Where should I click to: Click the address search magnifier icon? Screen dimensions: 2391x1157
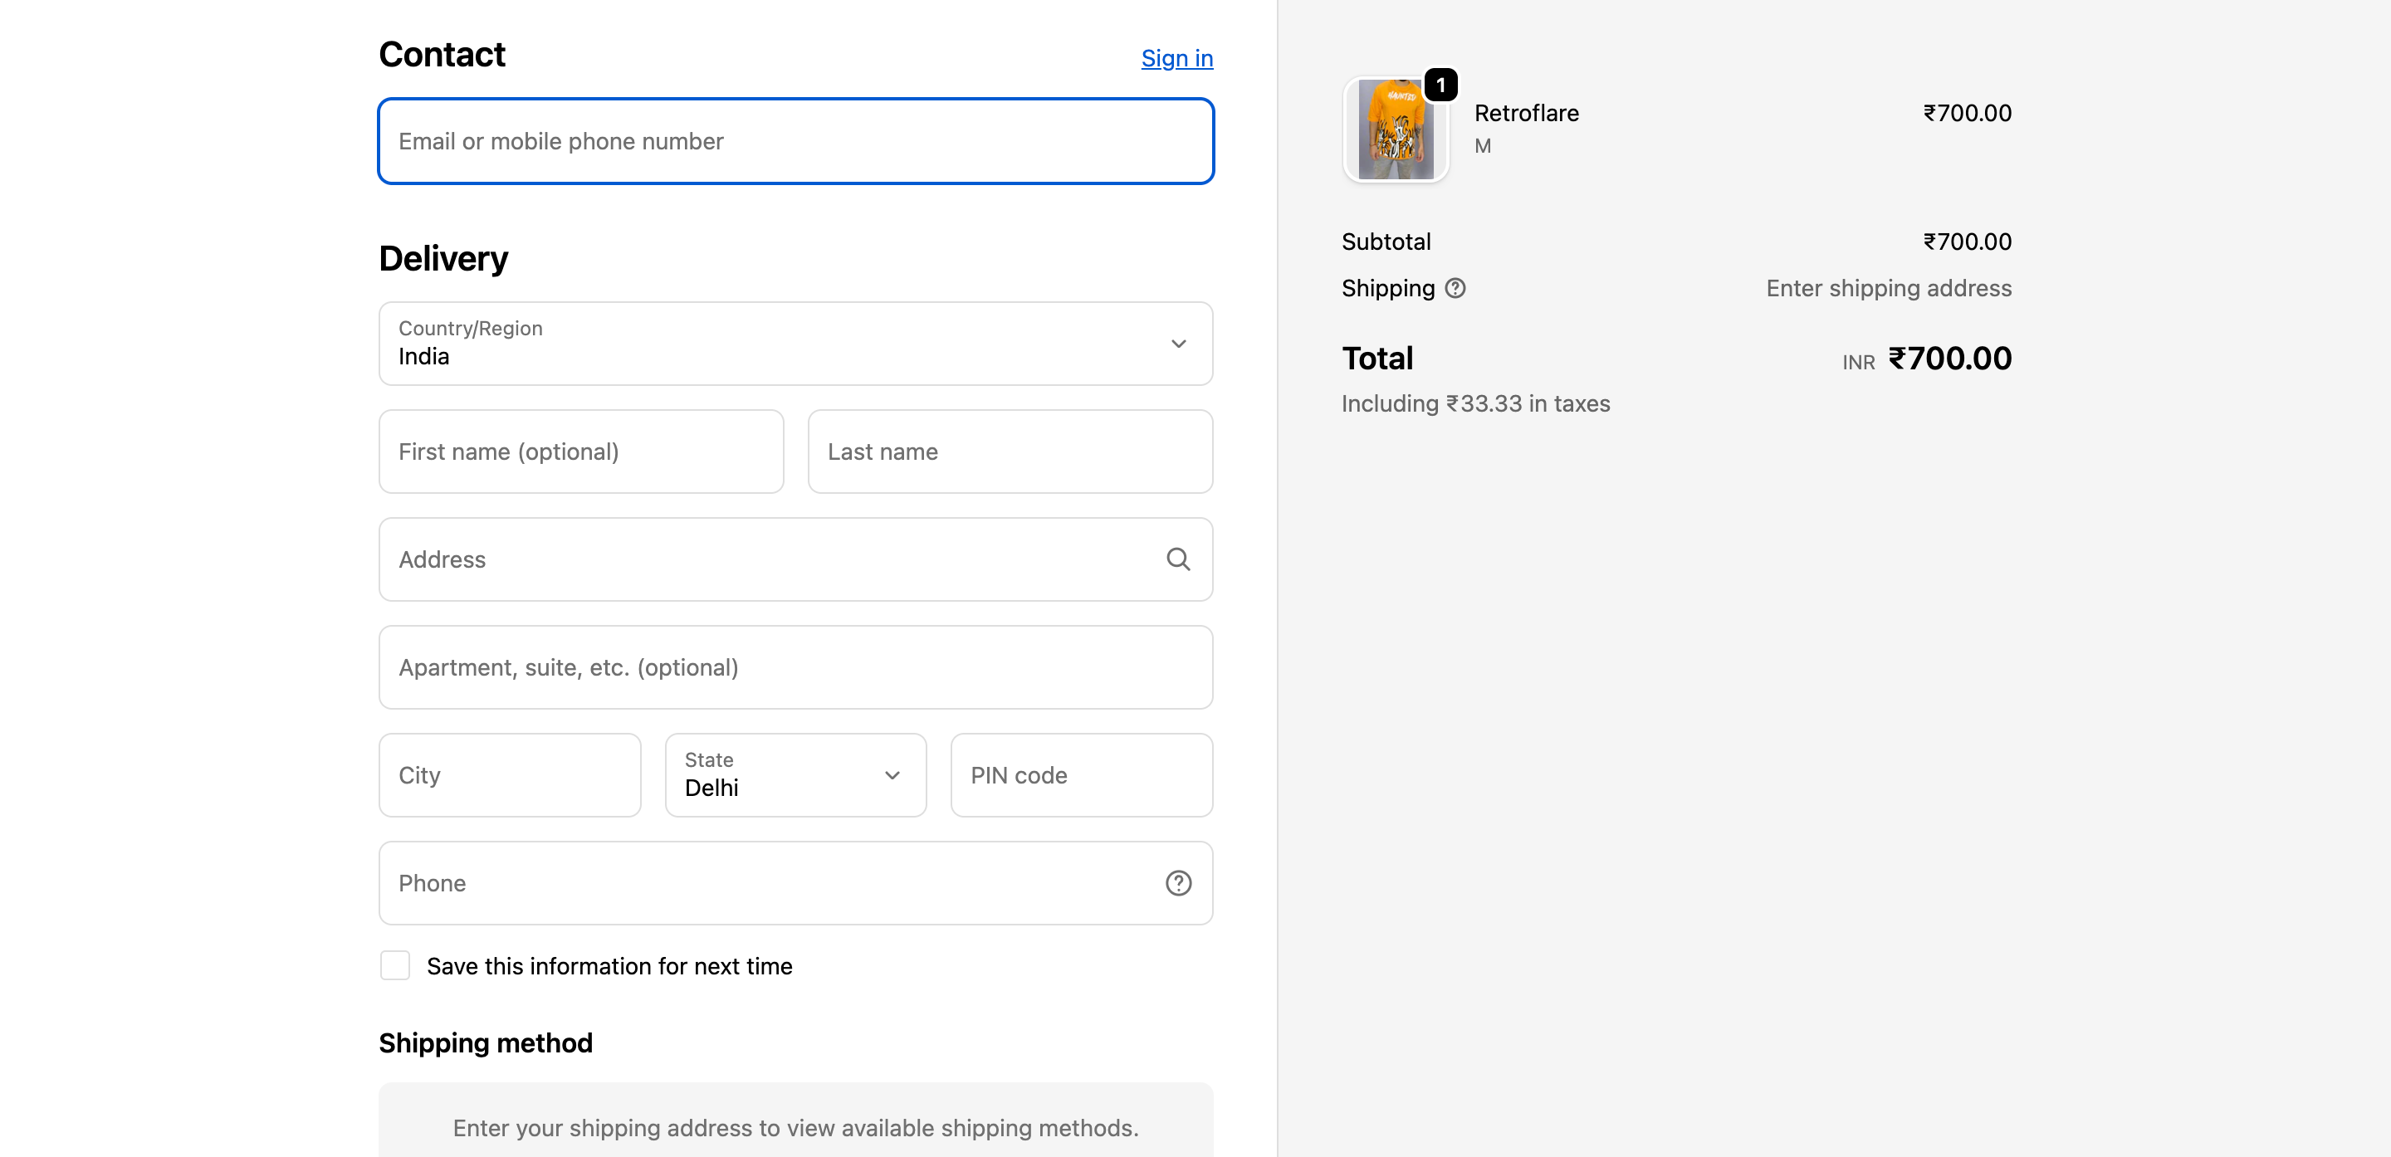(1178, 559)
